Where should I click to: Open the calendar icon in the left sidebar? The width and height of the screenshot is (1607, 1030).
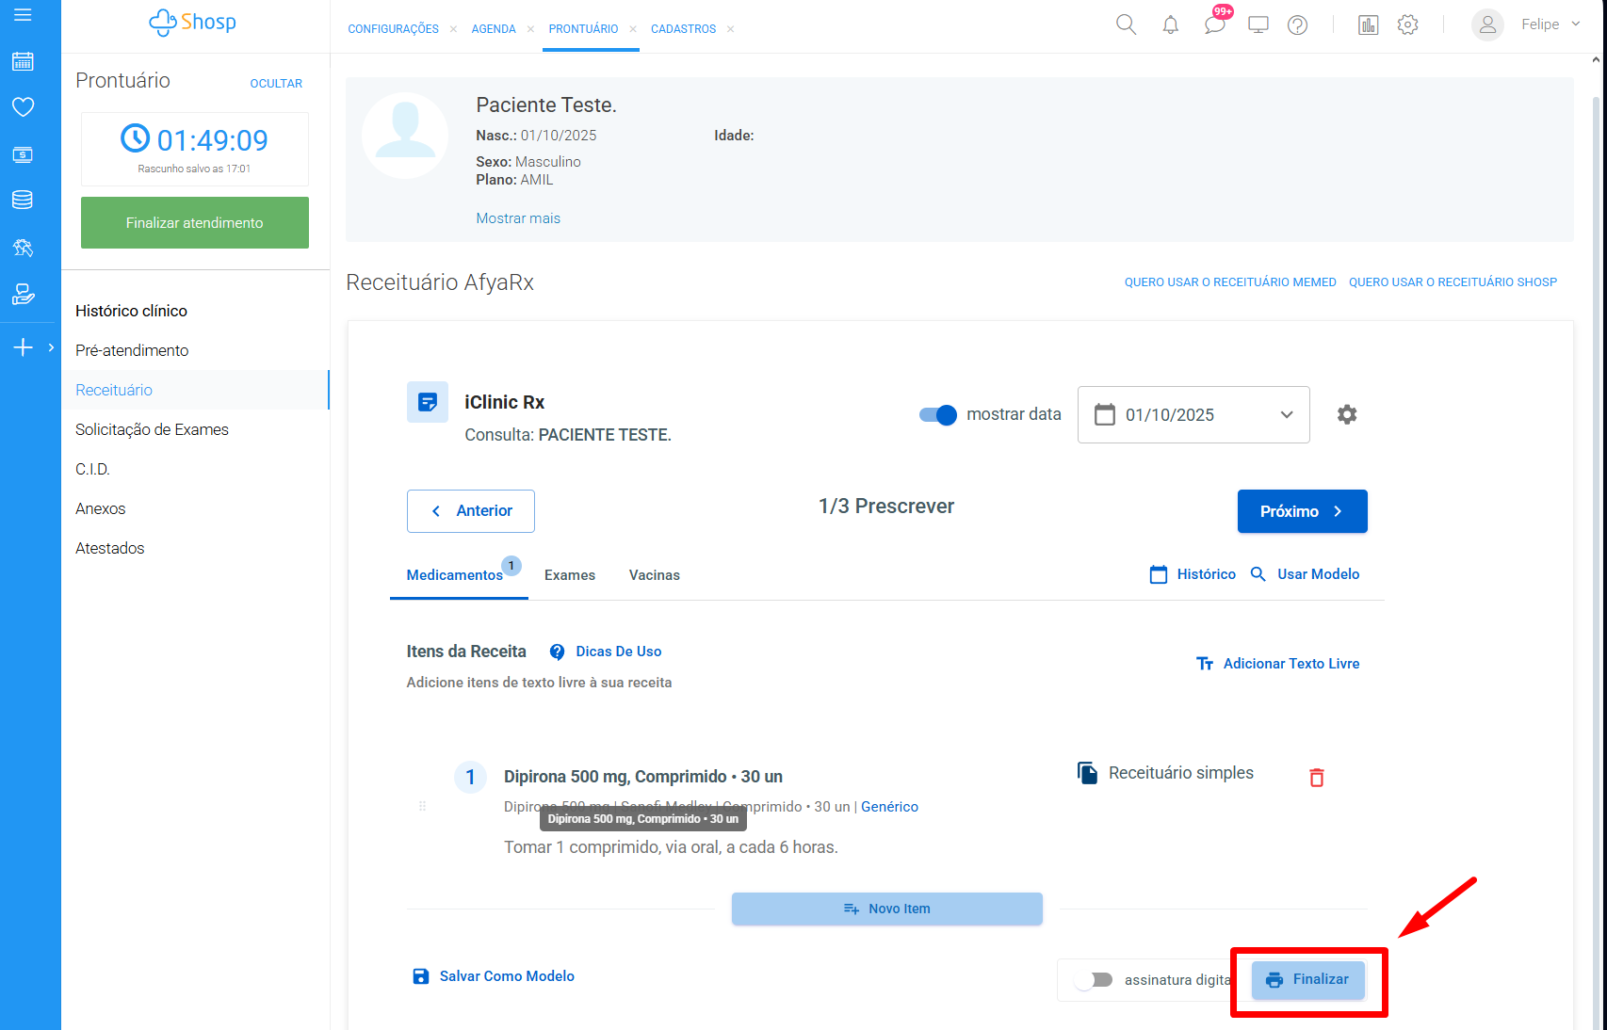[x=23, y=62]
